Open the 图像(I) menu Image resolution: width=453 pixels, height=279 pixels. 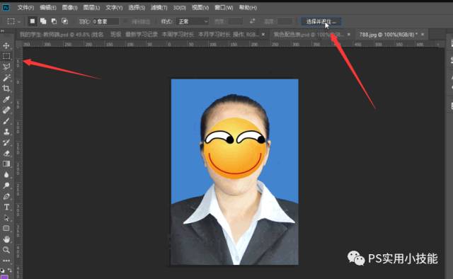click(69, 8)
